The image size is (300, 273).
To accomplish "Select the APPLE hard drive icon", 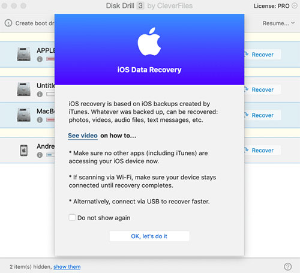I will coord(24,54).
